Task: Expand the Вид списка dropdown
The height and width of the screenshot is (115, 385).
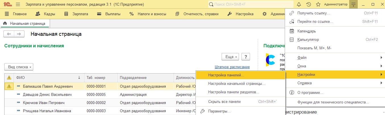Action: (x=19, y=67)
